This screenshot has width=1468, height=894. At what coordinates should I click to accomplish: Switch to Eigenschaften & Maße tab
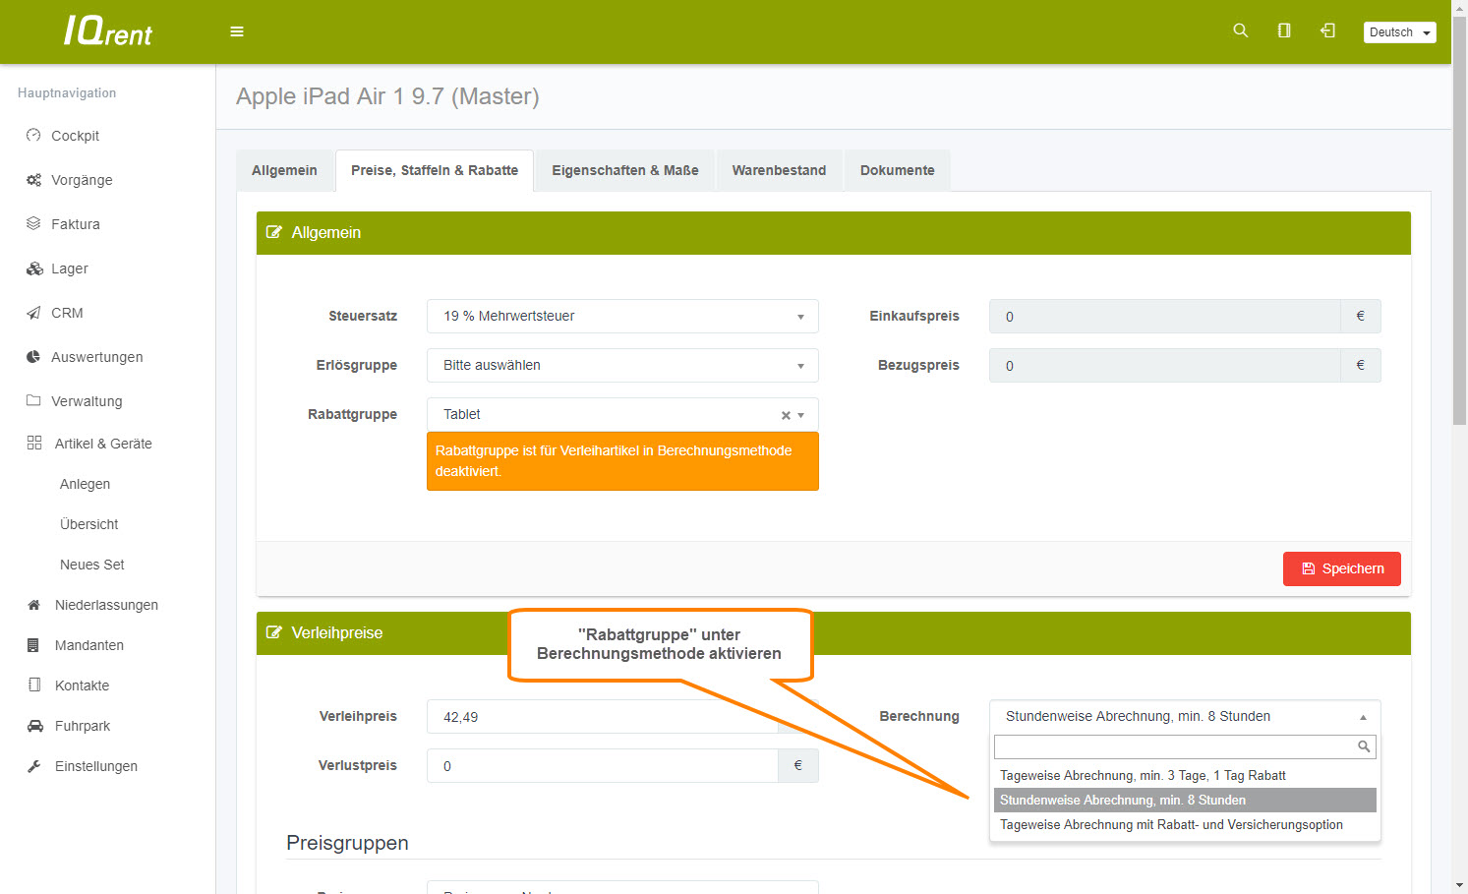(624, 170)
